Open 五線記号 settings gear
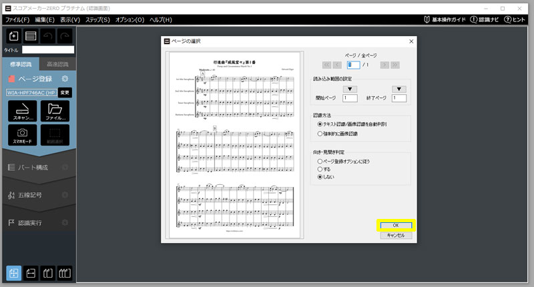This screenshot has width=534, height=287. click(x=65, y=195)
